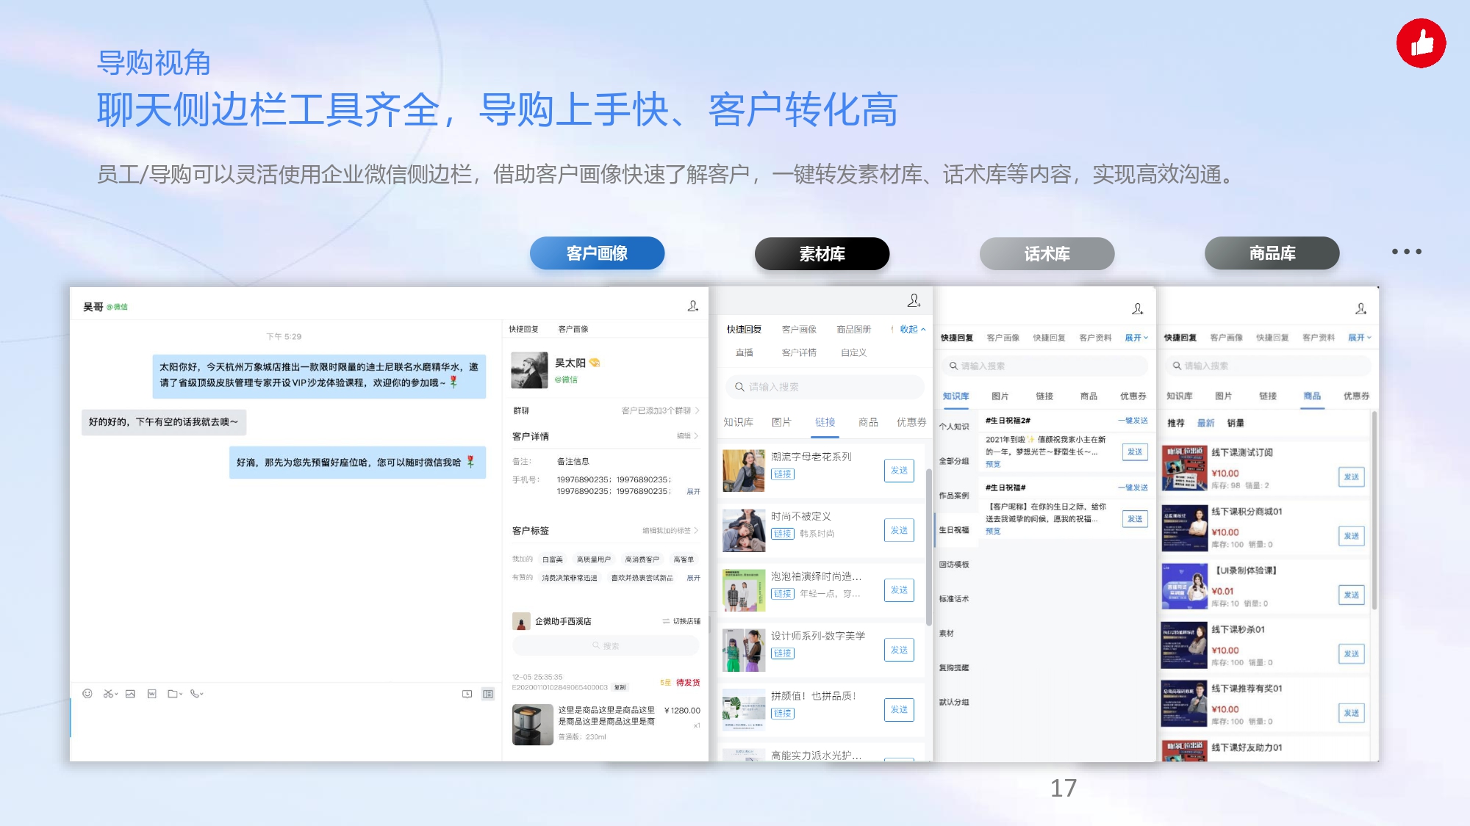Click the emoji icon in chat toolbar

pyautogui.click(x=87, y=693)
